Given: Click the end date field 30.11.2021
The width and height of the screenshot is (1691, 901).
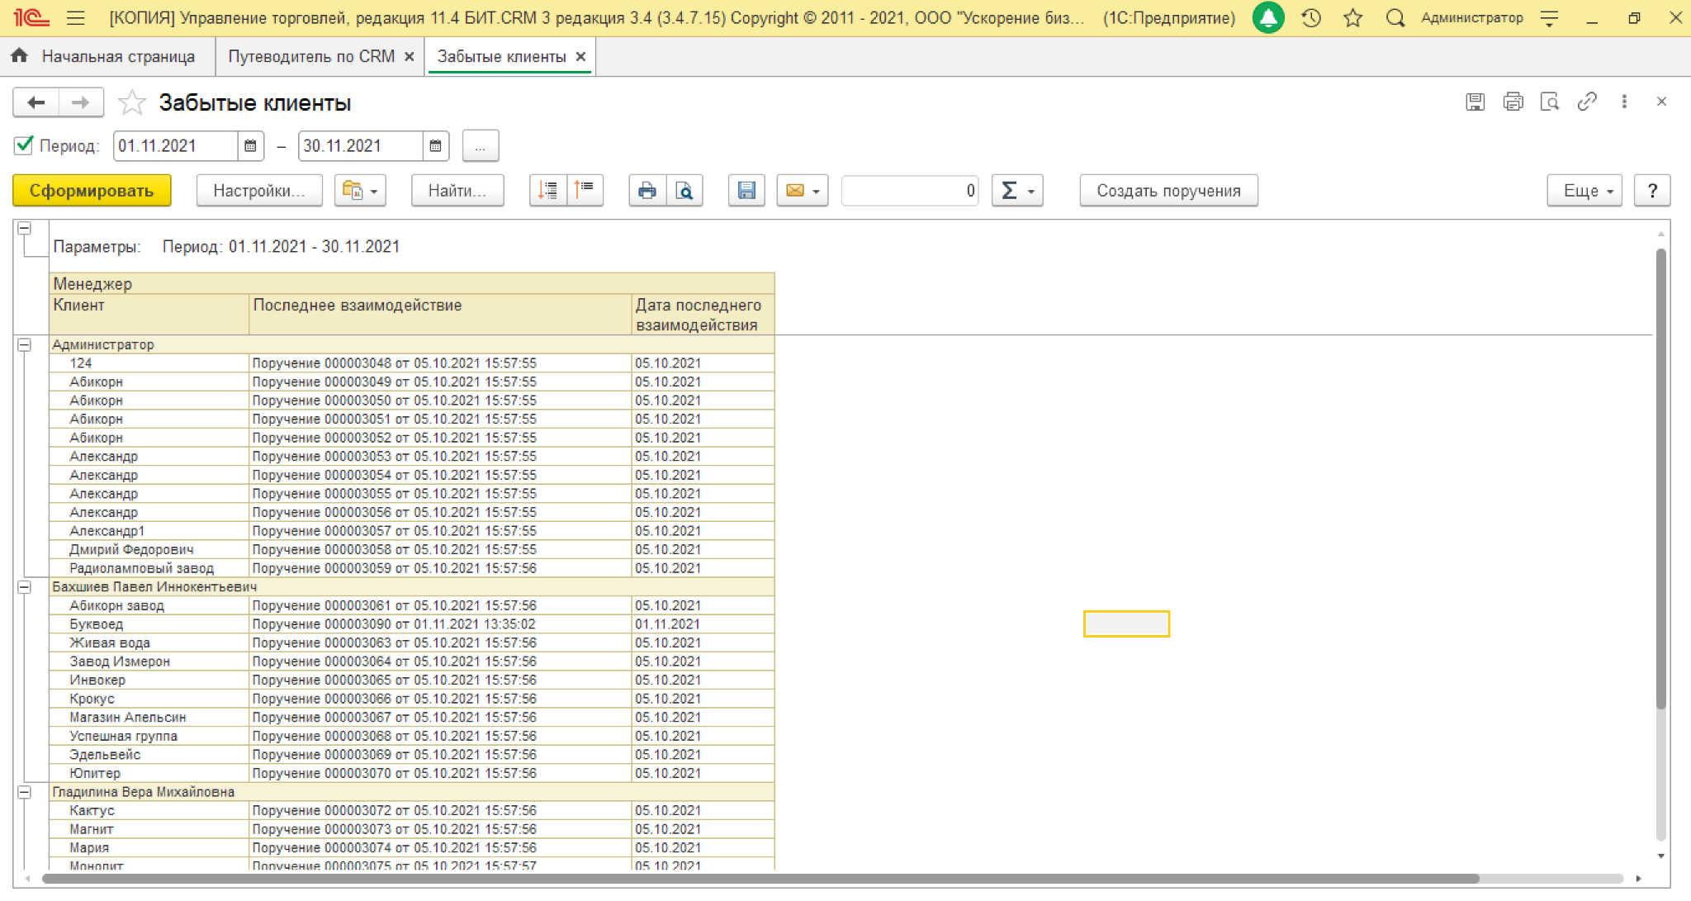Looking at the screenshot, I should tap(361, 146).
